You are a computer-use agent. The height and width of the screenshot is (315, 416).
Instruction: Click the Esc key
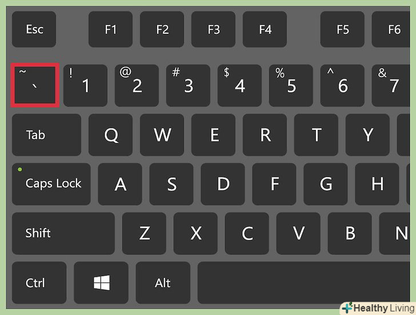pos(34,29)
